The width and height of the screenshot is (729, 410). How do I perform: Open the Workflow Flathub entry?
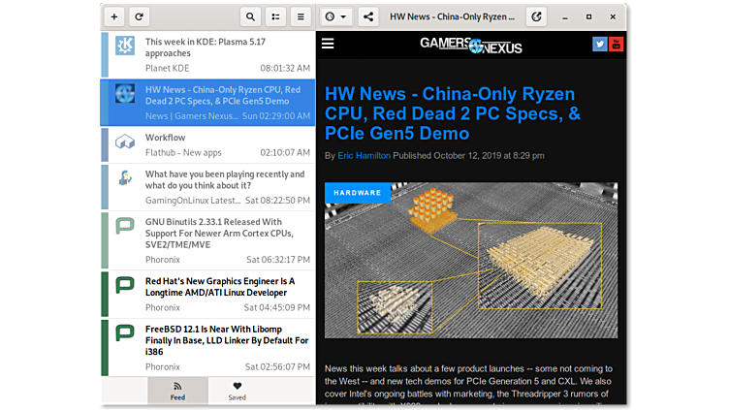pos(208,144)
